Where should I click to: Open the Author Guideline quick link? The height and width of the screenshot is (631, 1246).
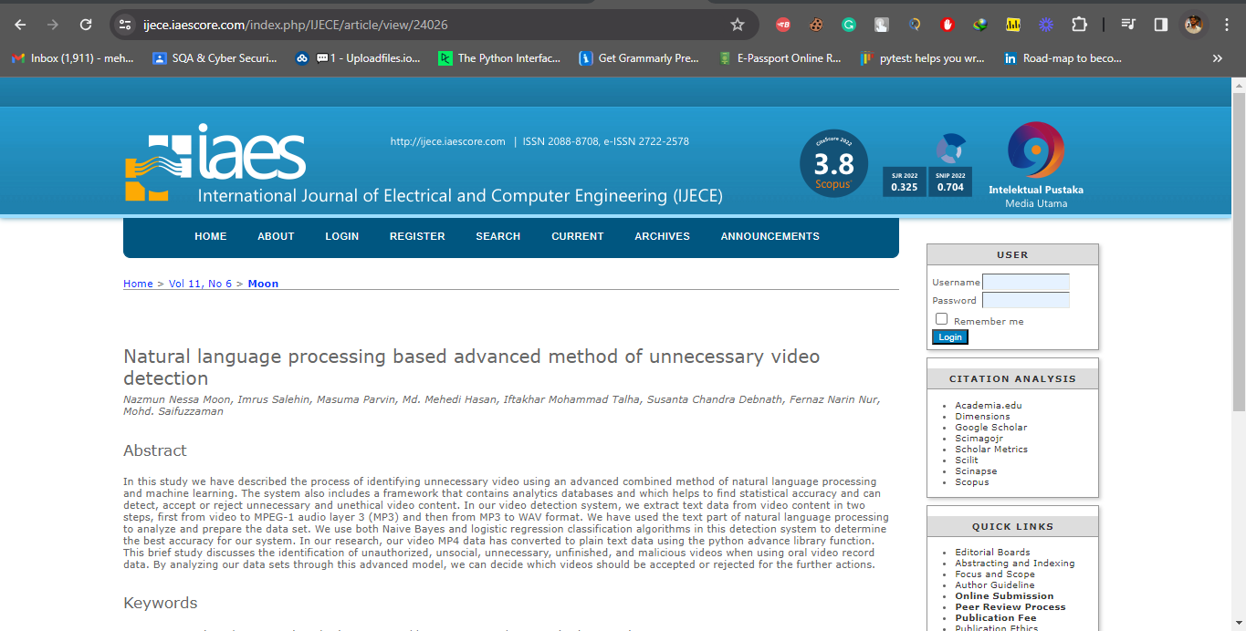995,585
